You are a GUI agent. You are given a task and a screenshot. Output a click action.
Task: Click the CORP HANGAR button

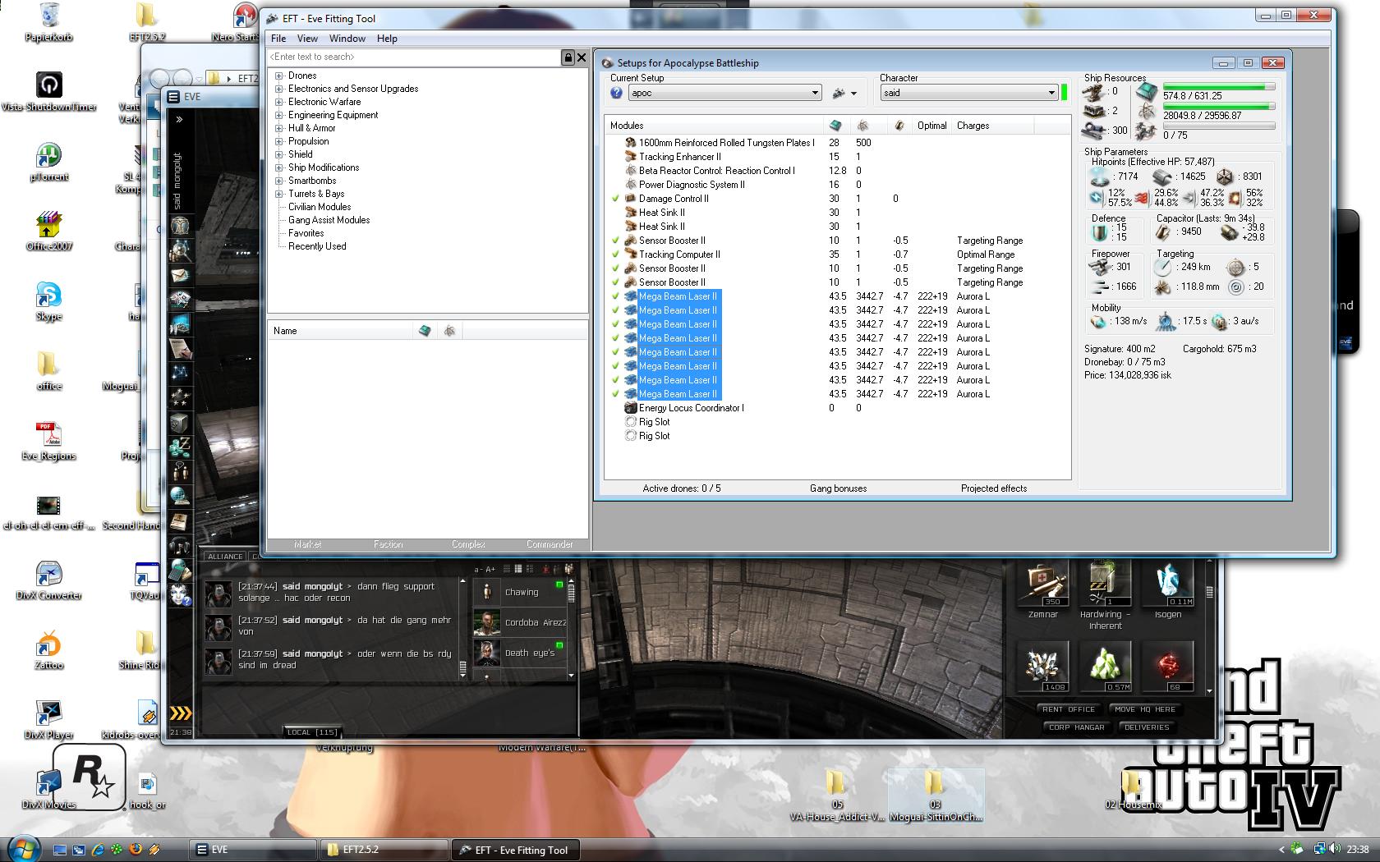(x=1076, y=727)
